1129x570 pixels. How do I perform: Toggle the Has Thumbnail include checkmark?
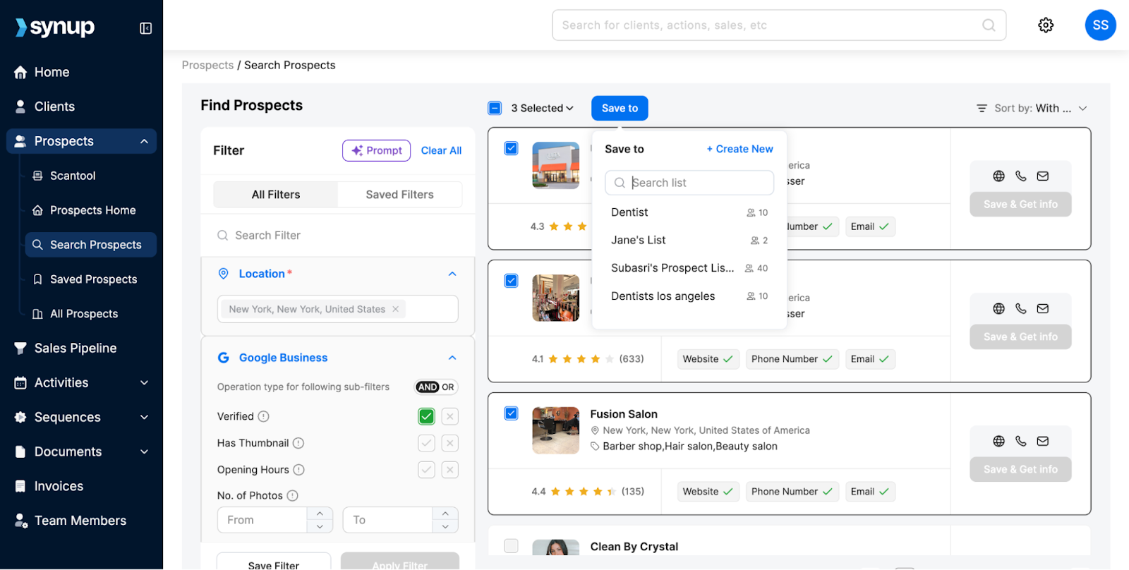426,443
